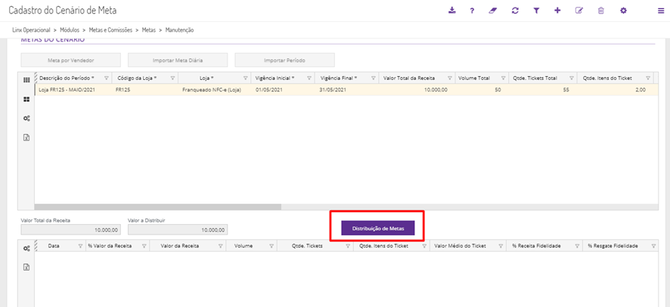Click the edit pencil icon
The height and width of the screenshot is (307, 670).
pyautogui.click(x=579, y=11)
